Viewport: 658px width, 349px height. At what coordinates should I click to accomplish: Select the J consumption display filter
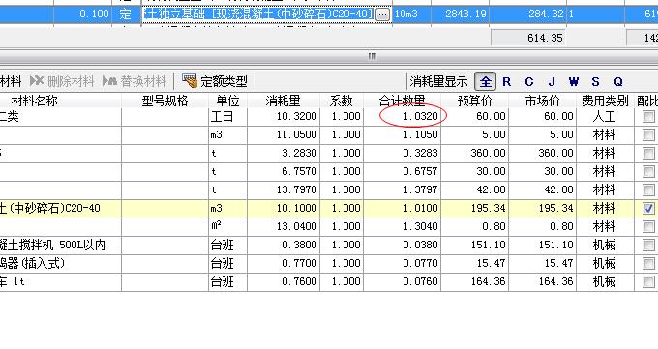(x=552, y=82)
